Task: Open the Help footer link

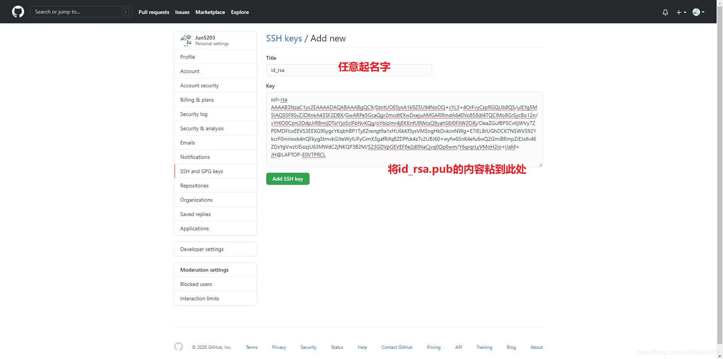Action: point(362,347)
